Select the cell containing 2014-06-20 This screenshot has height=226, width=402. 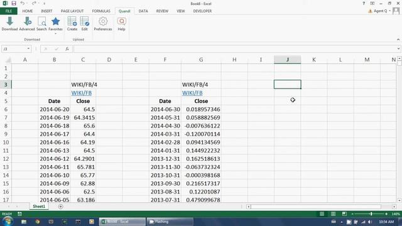pyautogui.click(x=55, y=109)
